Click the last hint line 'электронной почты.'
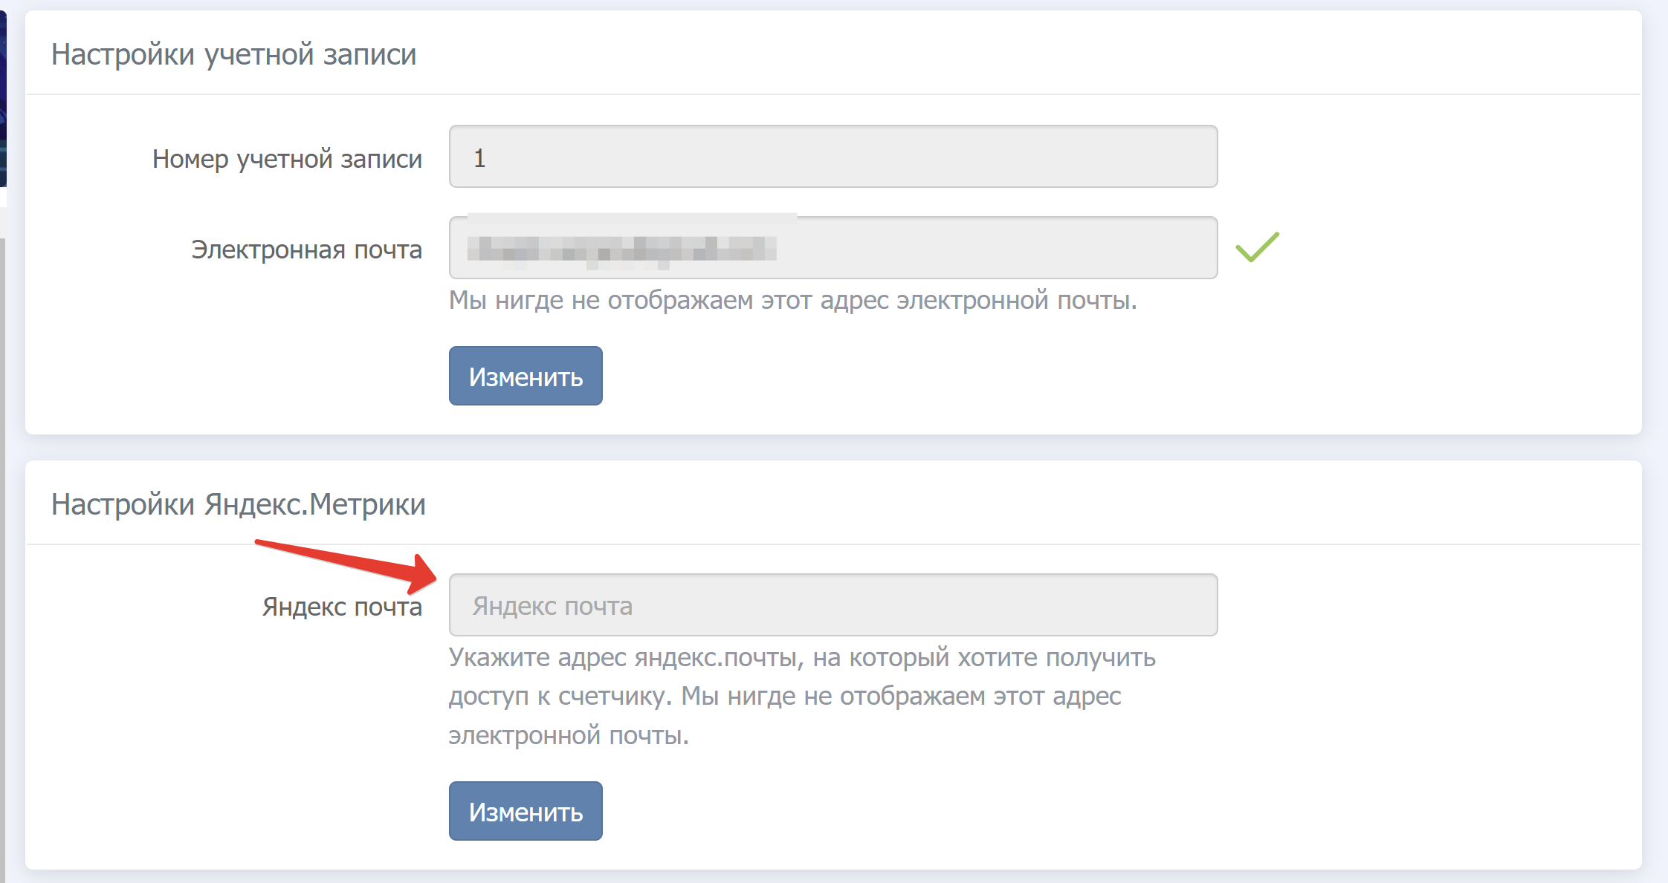Screen dimensions: 1668x883 point(569,734)
